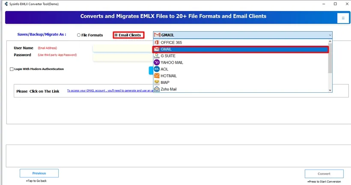
Task: Choose HOTMAIL from the list
Action: click(241, 76)
